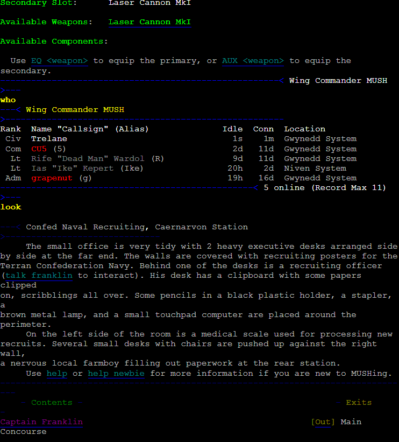Click Ias "Ike" Kepert's name
399x442 pixels.
[73, 169]
